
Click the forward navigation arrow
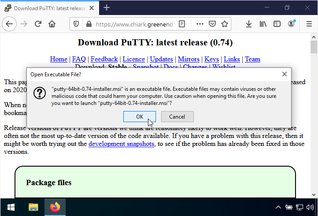(24, 24)
